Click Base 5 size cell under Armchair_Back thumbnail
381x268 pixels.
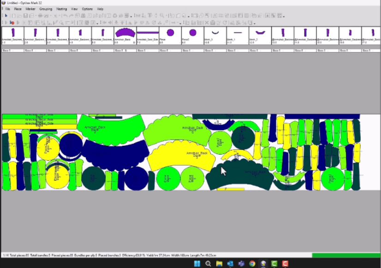125,50
